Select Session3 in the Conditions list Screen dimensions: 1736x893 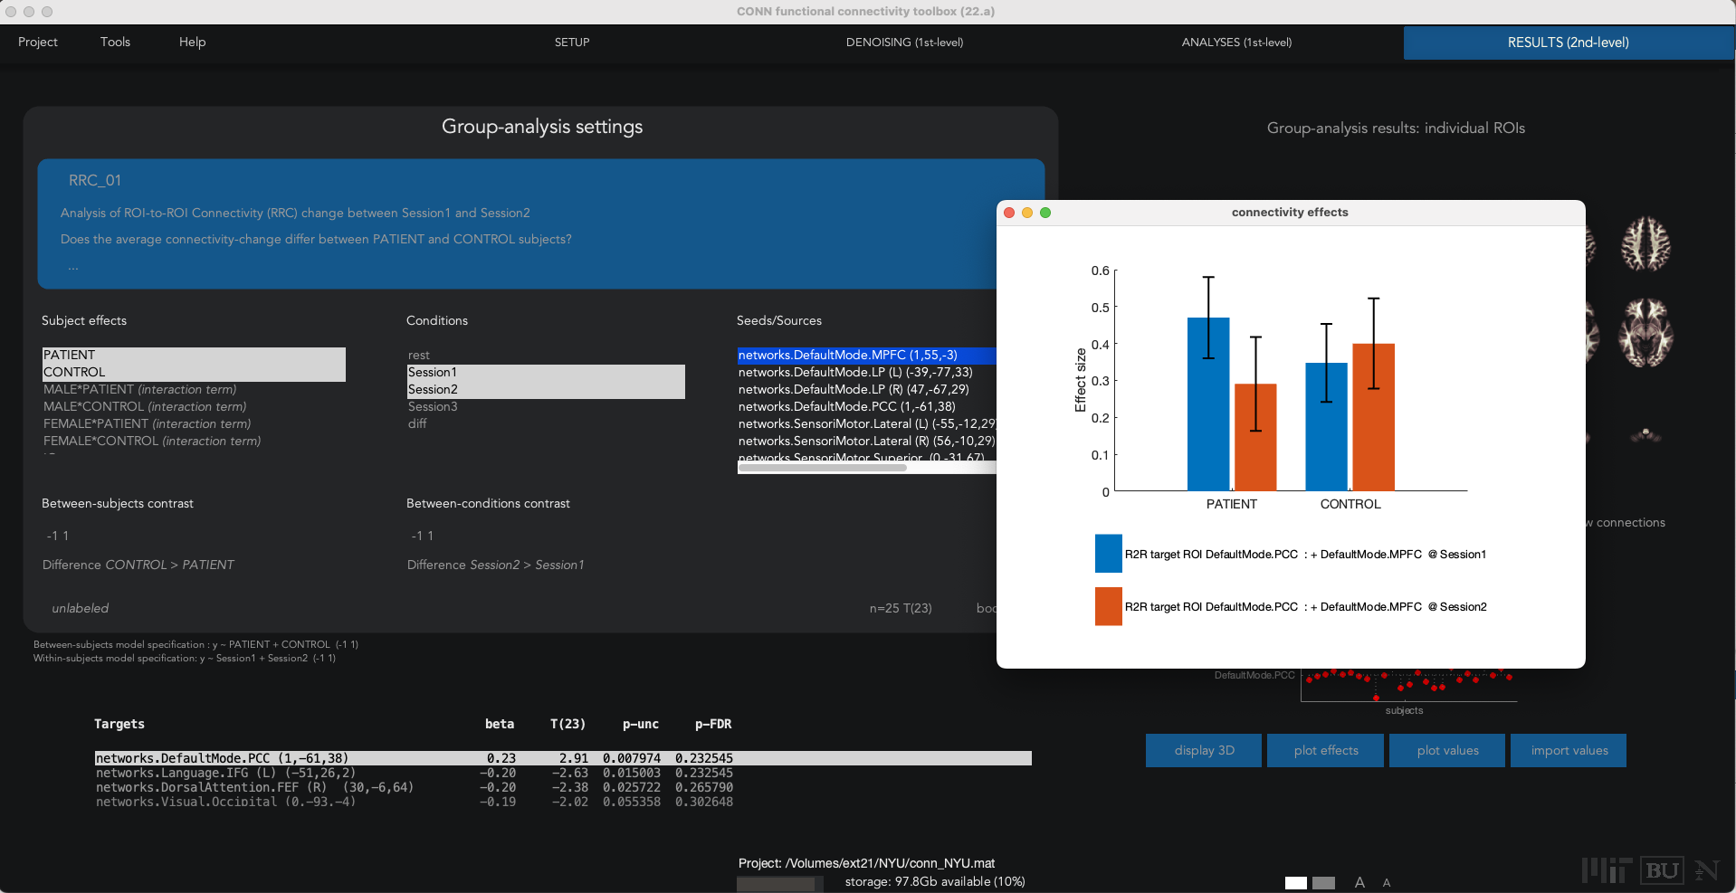click(x=433, y=407)
